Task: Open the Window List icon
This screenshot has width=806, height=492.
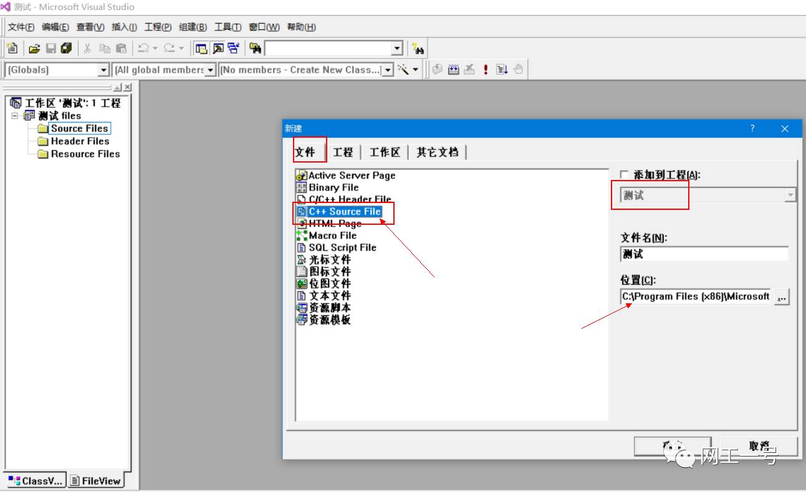Action: 234,48
